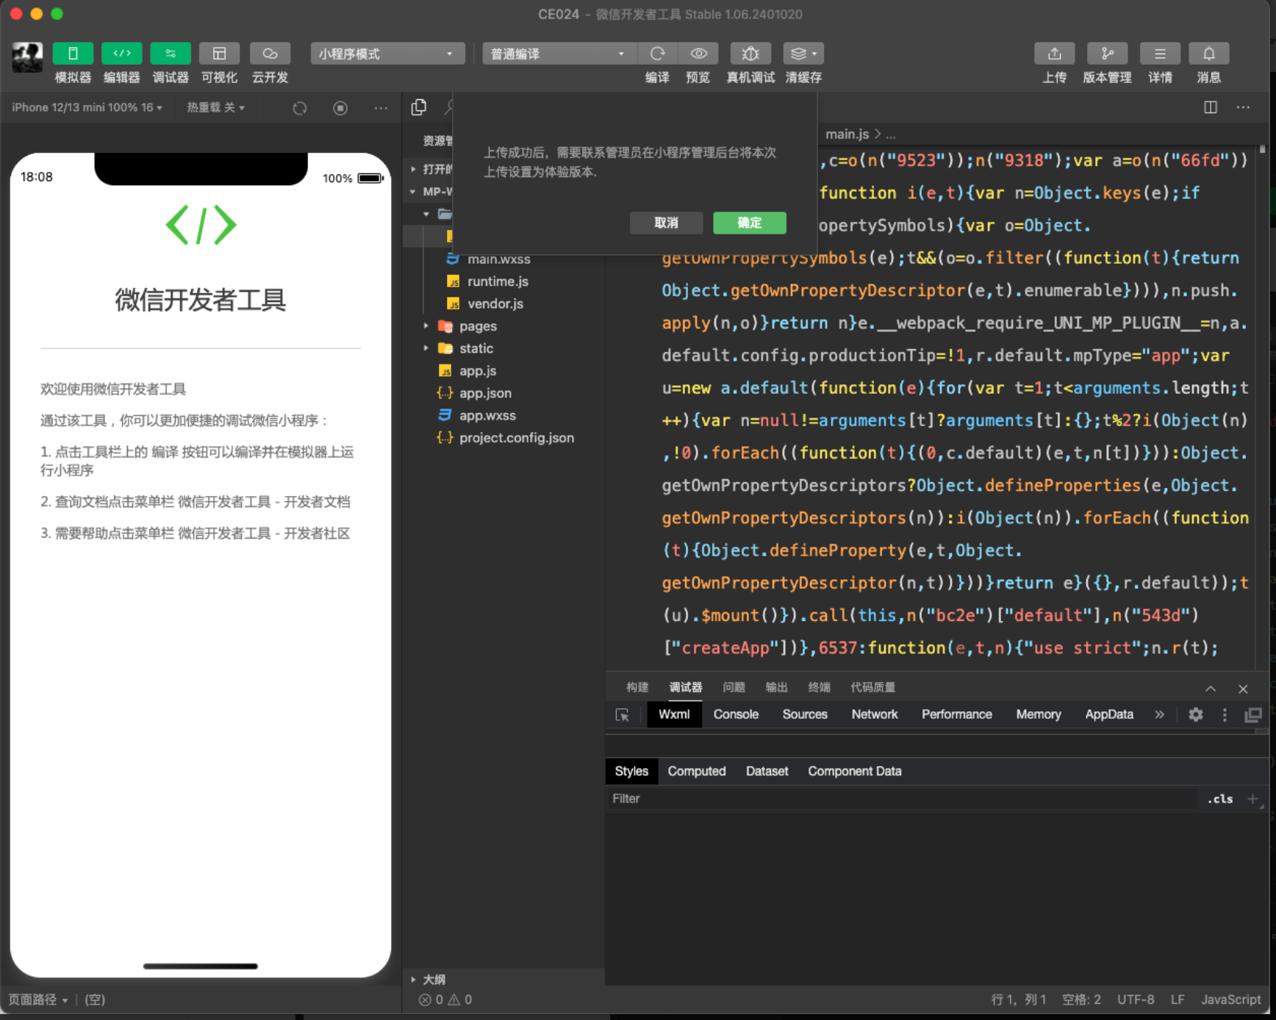Click the compile (编译) refresh icon
This screenshot has width=1276, height=1020.
tap(657, 54)
